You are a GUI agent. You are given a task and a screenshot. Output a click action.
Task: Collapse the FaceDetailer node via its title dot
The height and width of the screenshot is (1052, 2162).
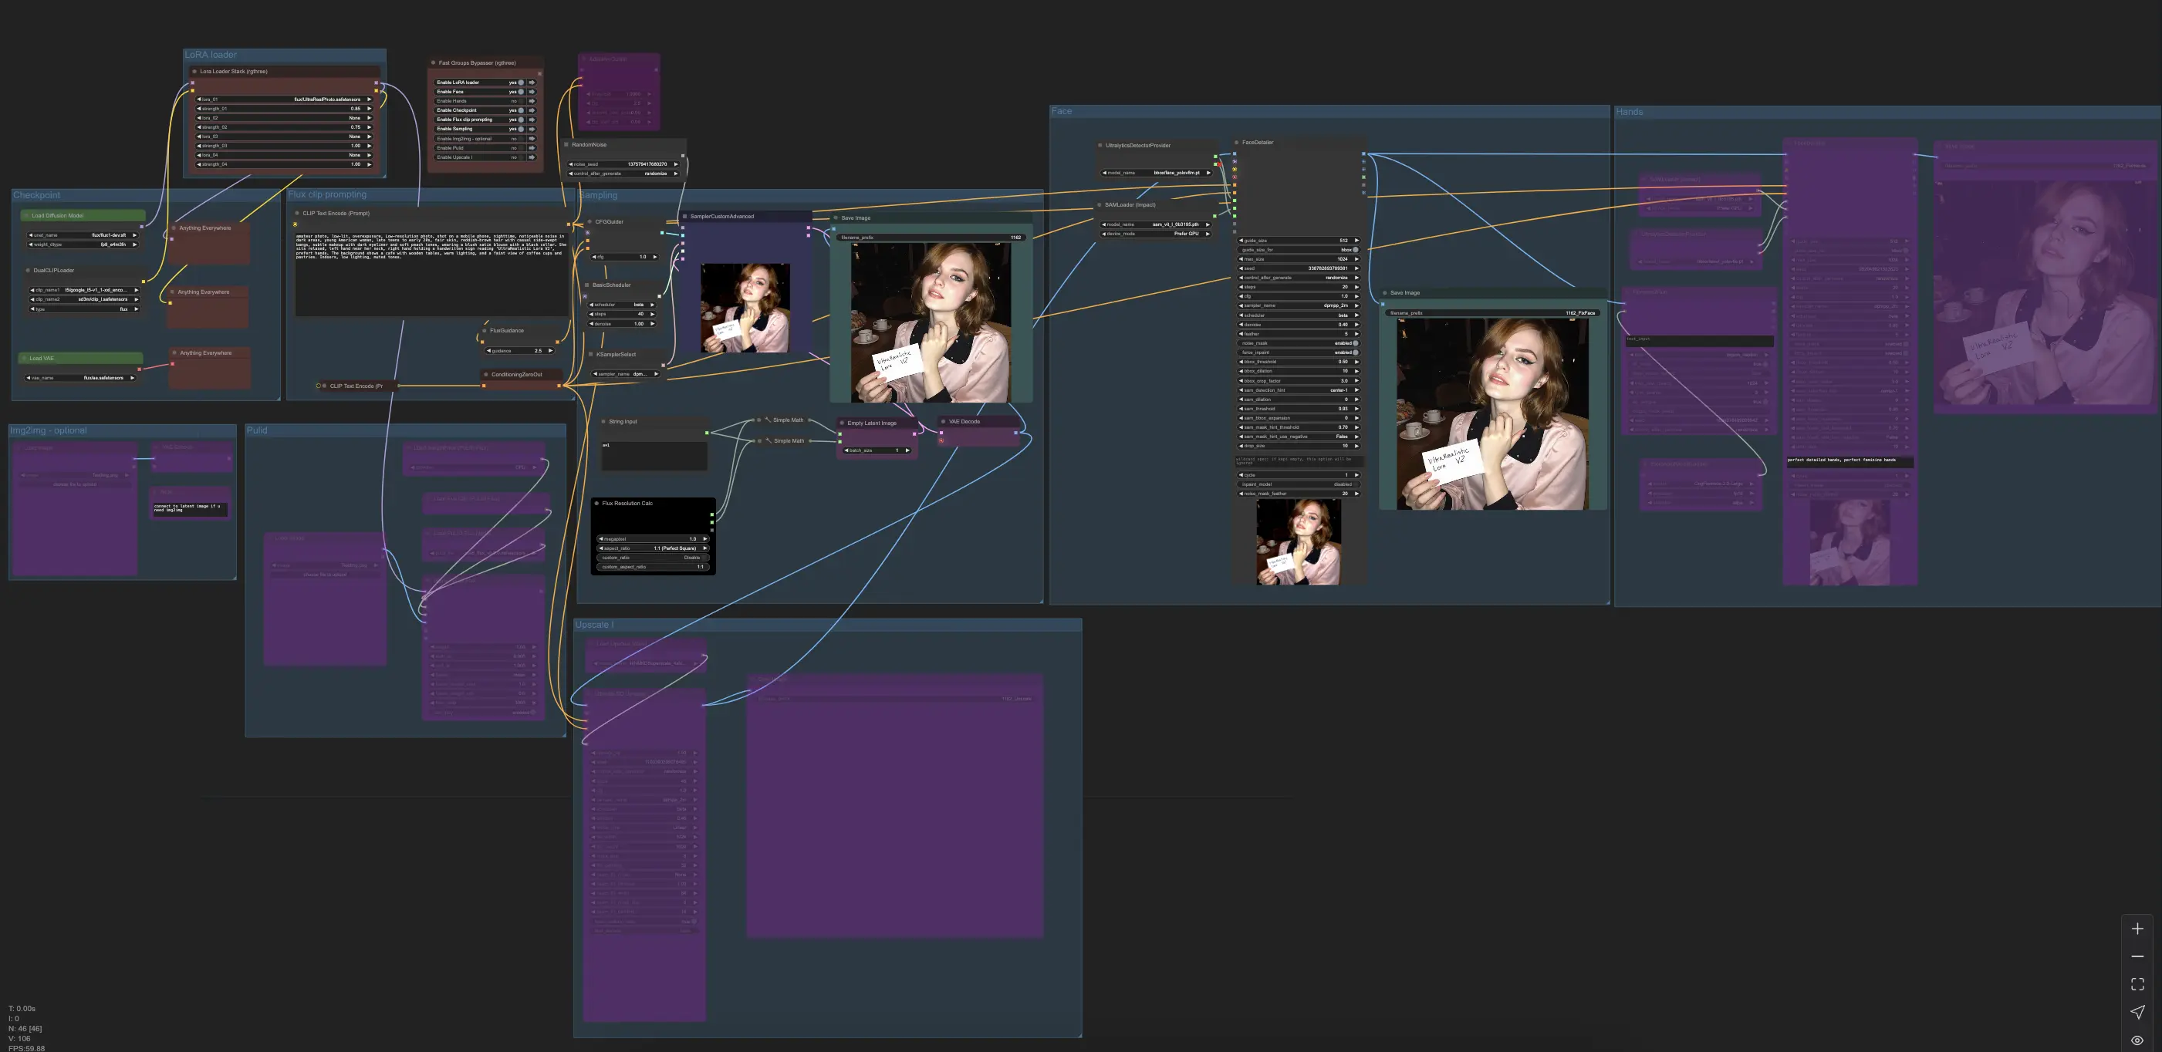click(x=1236, y=143)
